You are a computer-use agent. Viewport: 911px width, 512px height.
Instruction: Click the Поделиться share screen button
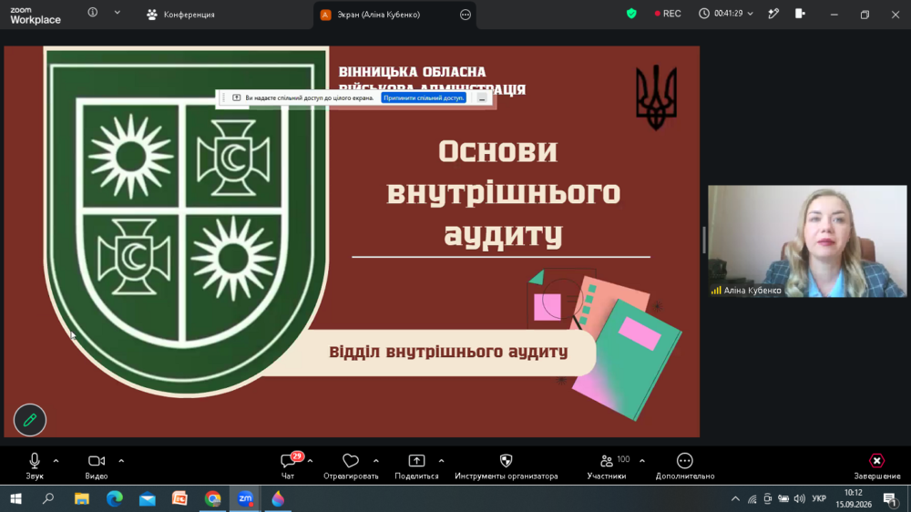[416, 466]
